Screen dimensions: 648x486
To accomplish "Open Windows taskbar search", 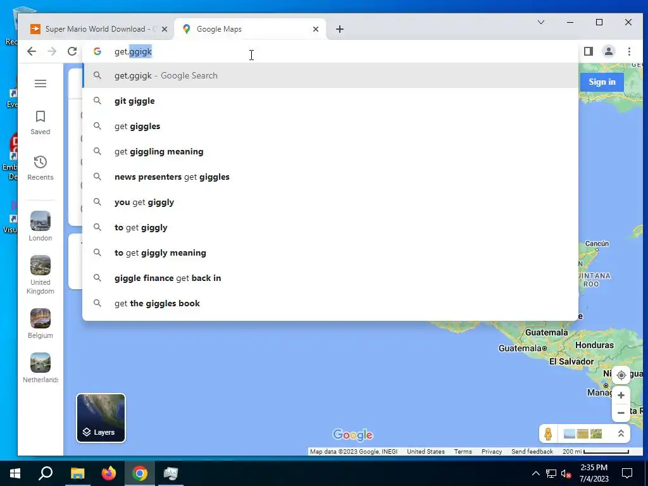I will coord(46,473).
